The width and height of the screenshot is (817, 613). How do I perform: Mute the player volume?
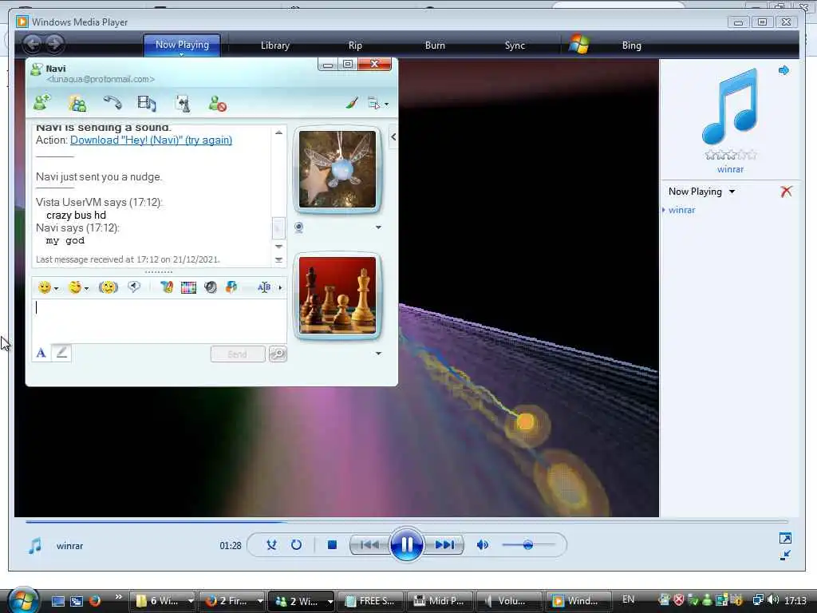[x=483, y=544]
